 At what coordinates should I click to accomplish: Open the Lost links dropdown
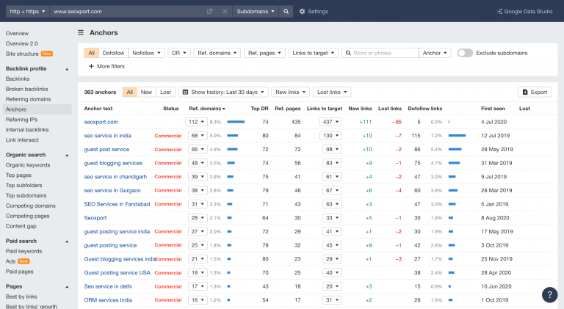coord(332,92)
